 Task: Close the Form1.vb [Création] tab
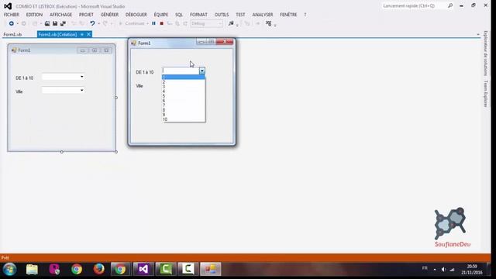[x=88, y=34]
